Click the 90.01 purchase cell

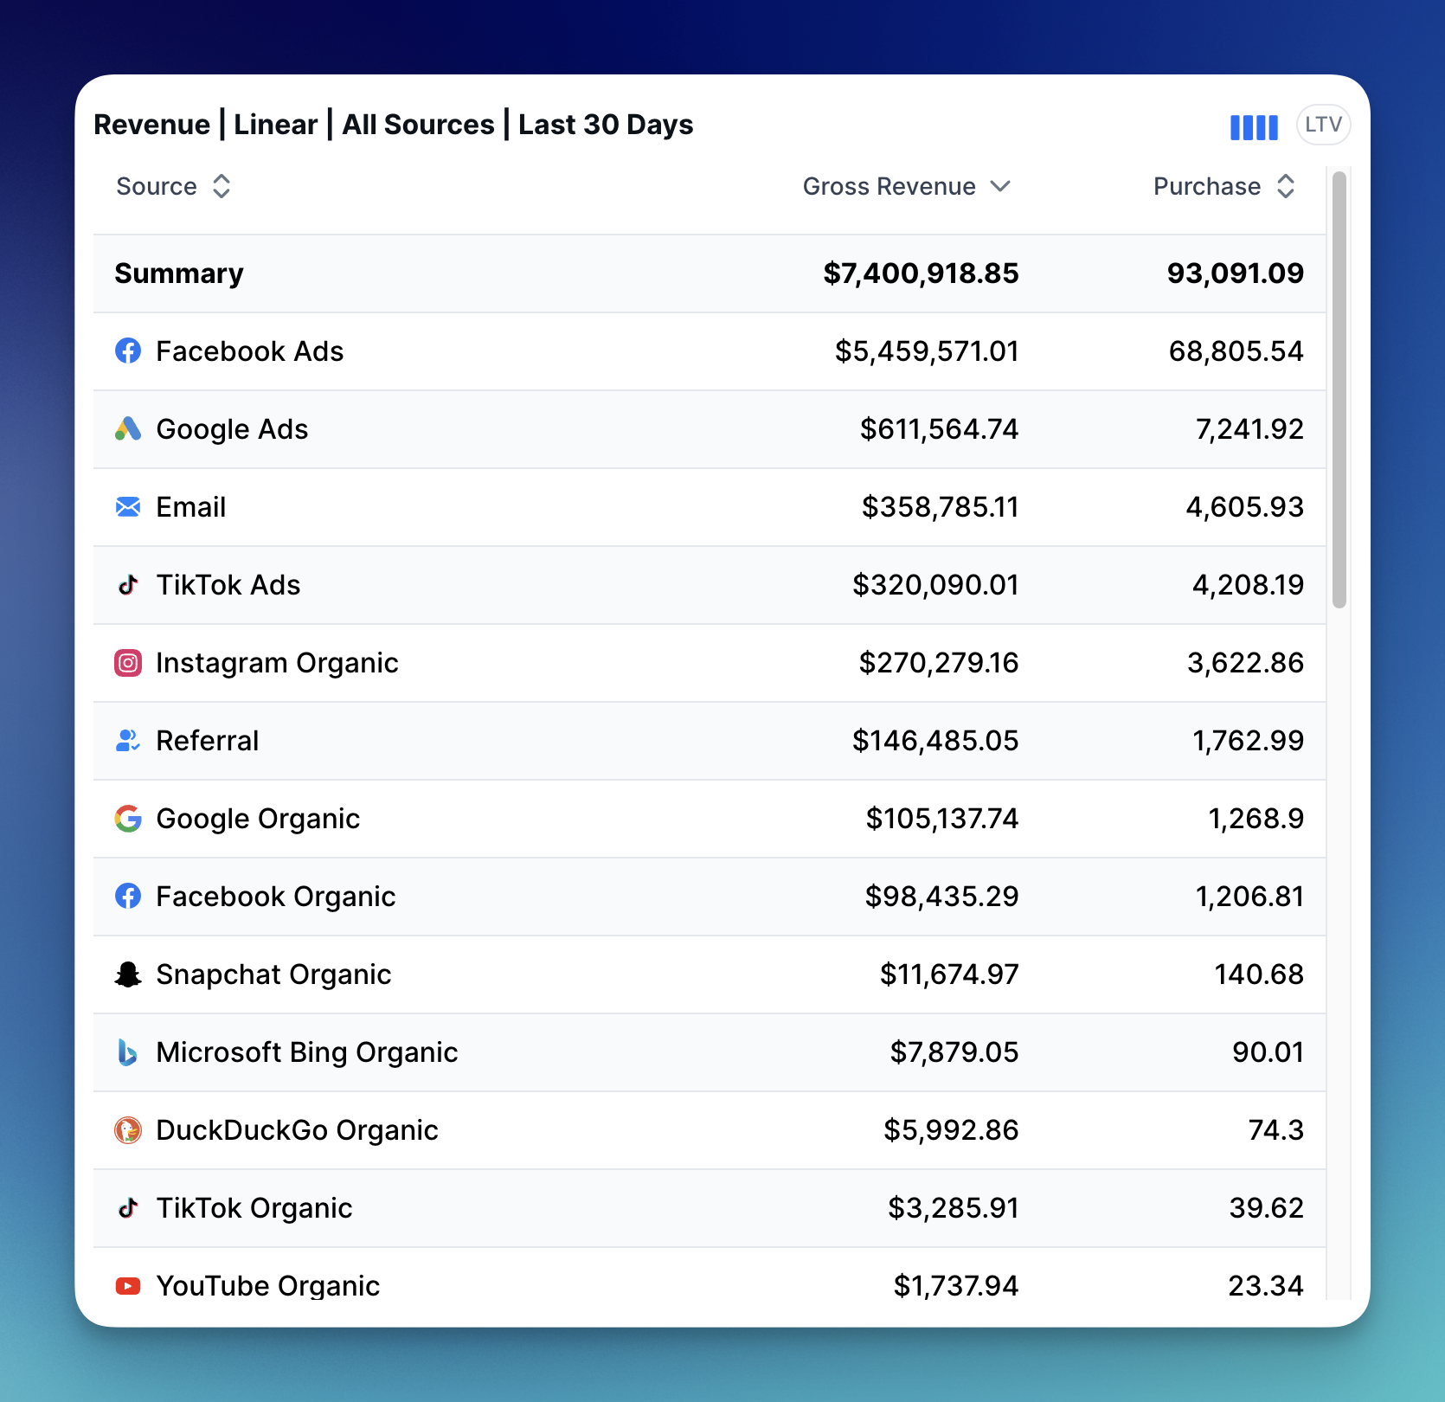pos(1268,1052)
